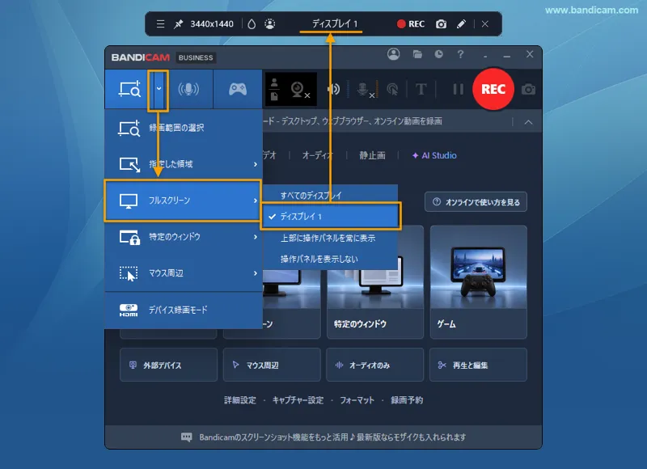Expand the マウス周辺 submenu

(x=184, y=273)
